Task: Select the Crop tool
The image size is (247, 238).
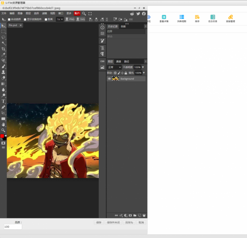Action: tap(4, 49)
